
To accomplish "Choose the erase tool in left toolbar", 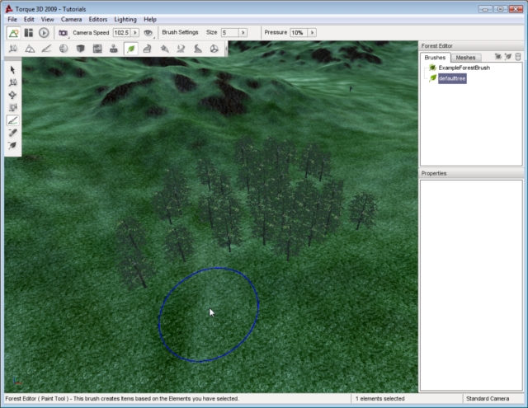I will click(x=13, y=133).
